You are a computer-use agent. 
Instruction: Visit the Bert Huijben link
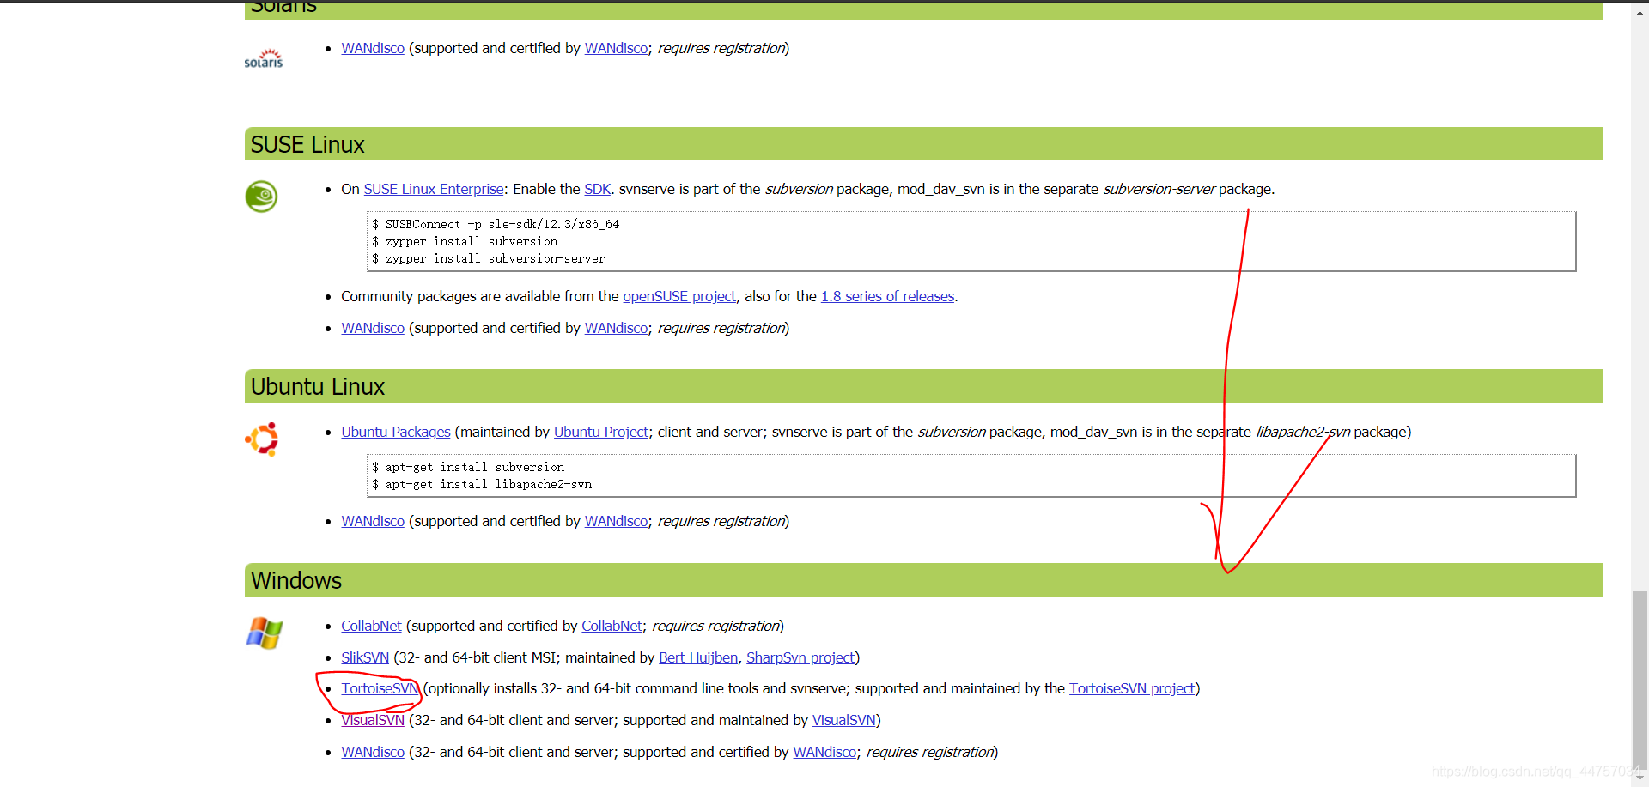click(698, 657)
